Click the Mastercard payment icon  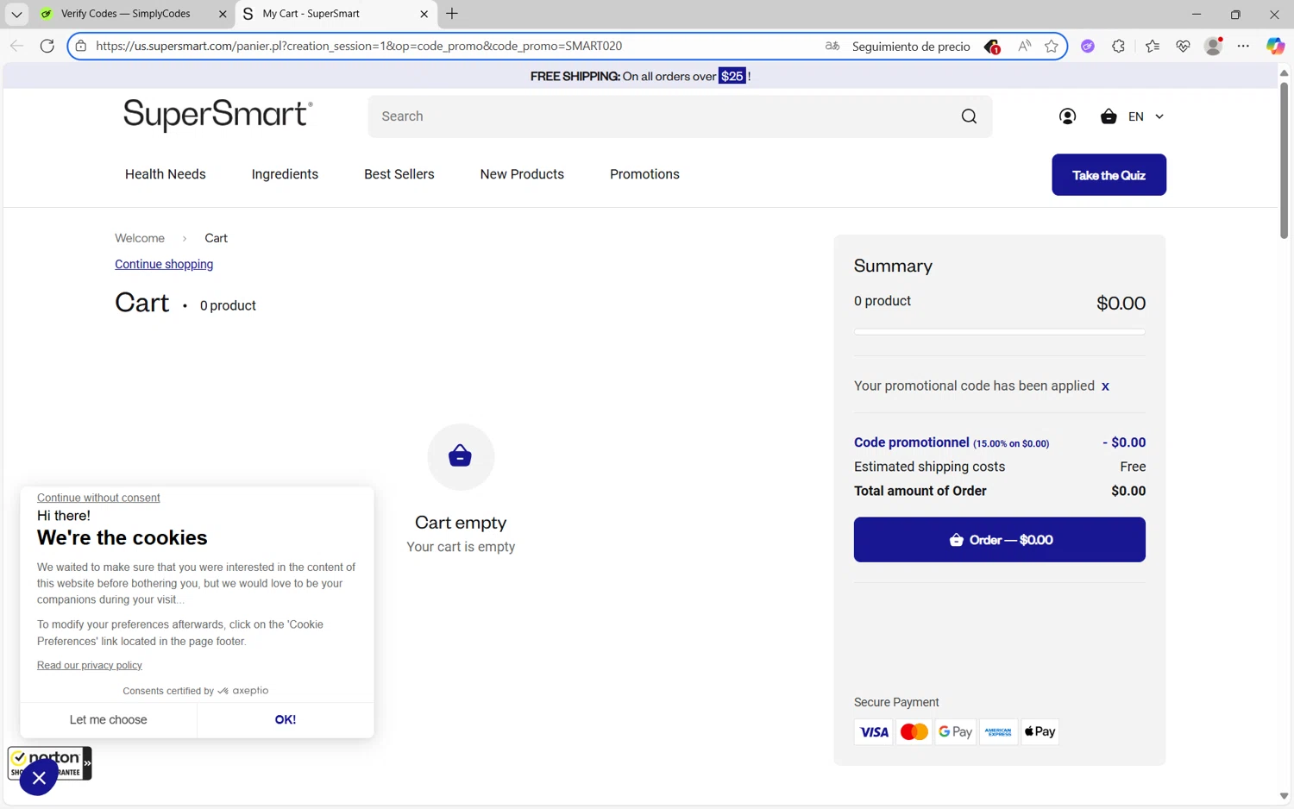click(x=914, y=732)
